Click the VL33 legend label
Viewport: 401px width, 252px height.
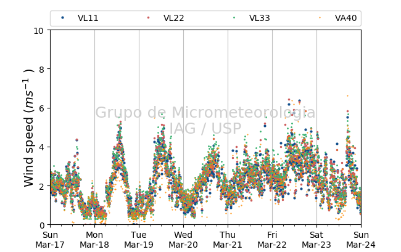click(259, 18)
